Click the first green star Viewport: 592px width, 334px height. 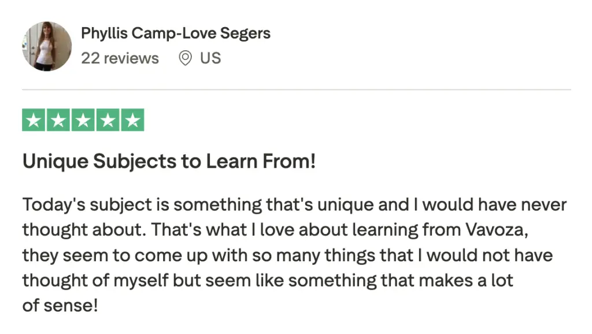34,121
